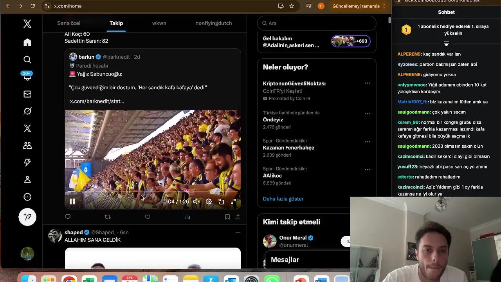Viewport: 501px width, 282px height.
Task: Click Daha fazla göster link
Action: point(283,199)
